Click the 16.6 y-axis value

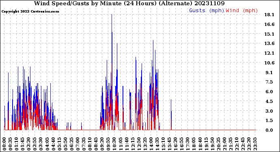click(269, 24)
